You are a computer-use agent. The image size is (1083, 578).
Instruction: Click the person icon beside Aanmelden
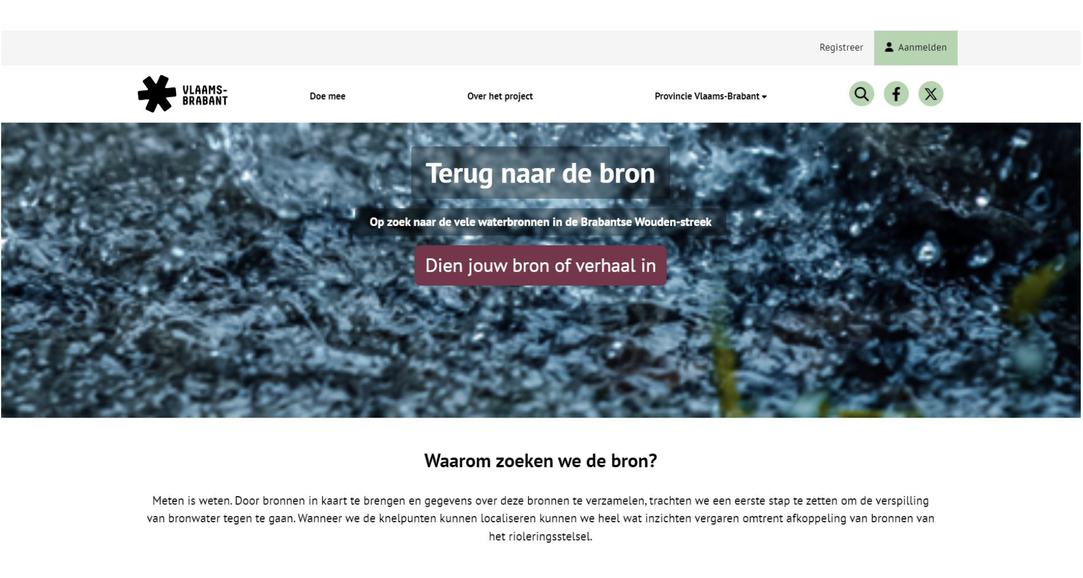pyautogui.click(x=889, y=47)
